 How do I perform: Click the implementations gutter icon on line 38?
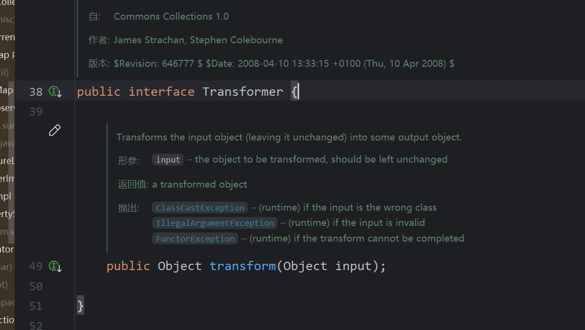tap(55, 92)
